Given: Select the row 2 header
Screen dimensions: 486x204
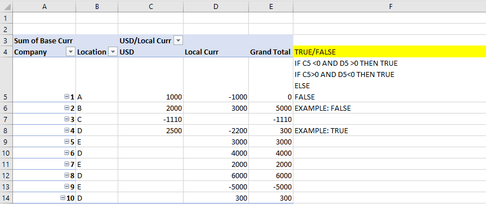Looking at the screenshot, I should click(6, 29).
